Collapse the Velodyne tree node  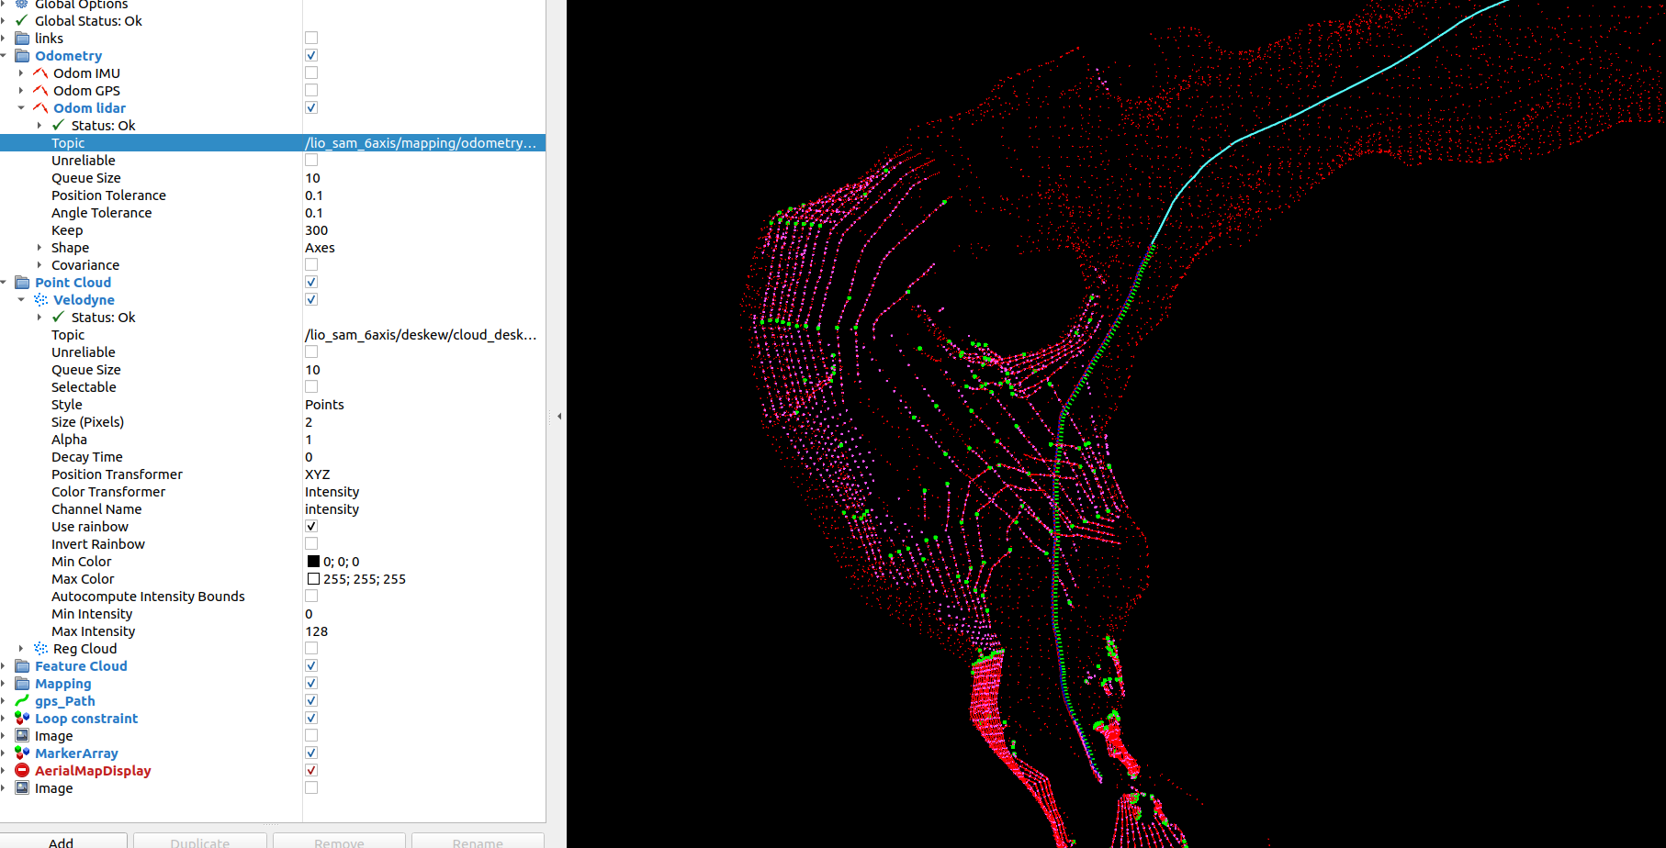pos(21,299)
